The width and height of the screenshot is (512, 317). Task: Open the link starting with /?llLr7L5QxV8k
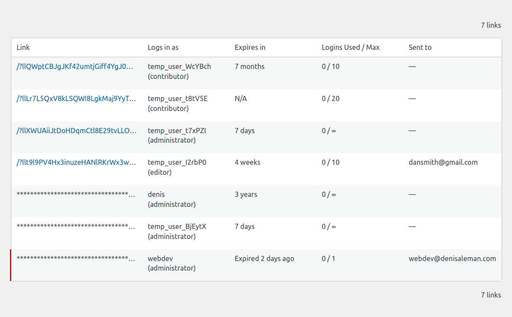pos(76,98)
